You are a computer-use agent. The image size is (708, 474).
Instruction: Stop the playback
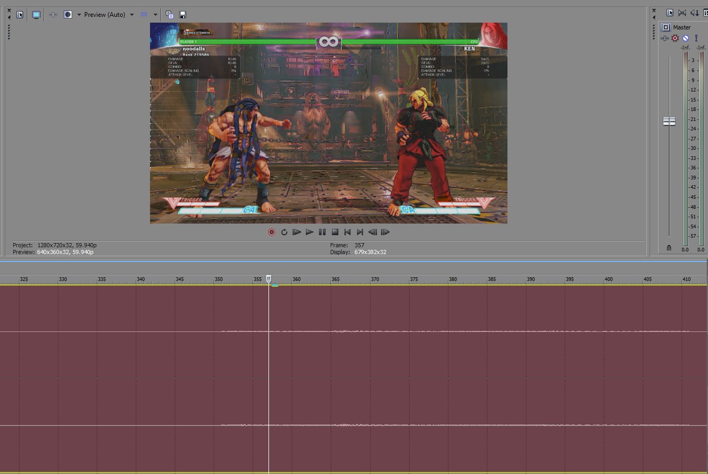click(335, 232)
